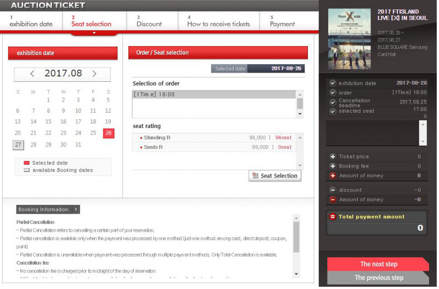This screenshot has height=289, width=439.
Task: Click the order list scroll down arrow
Action: click(300, 114)
